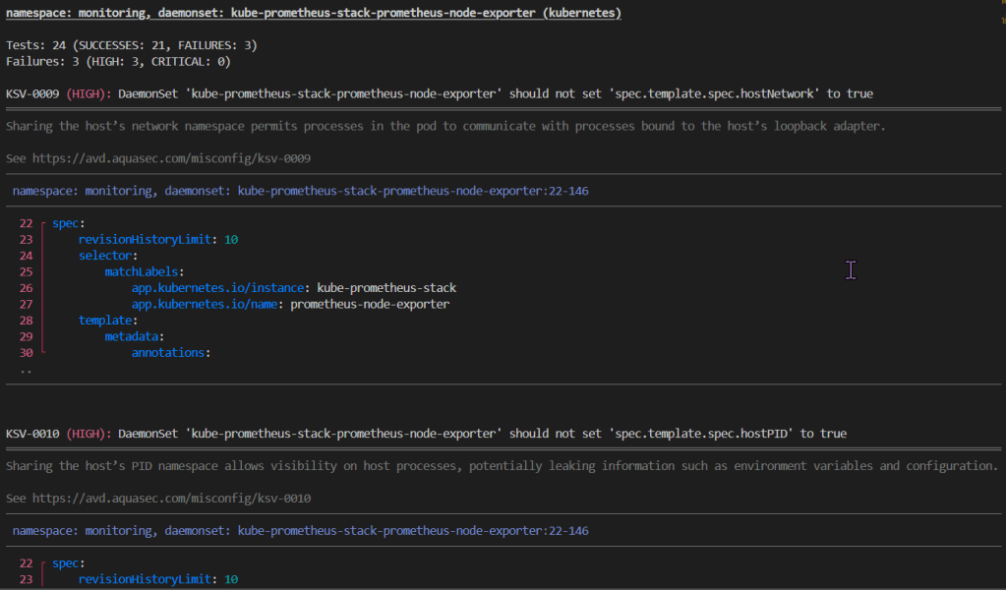Image resolution: width=1006 pixels, height=590 pixels.
Task: Click the 'annotations:' key on line 30
Action: tap(171, 353)
